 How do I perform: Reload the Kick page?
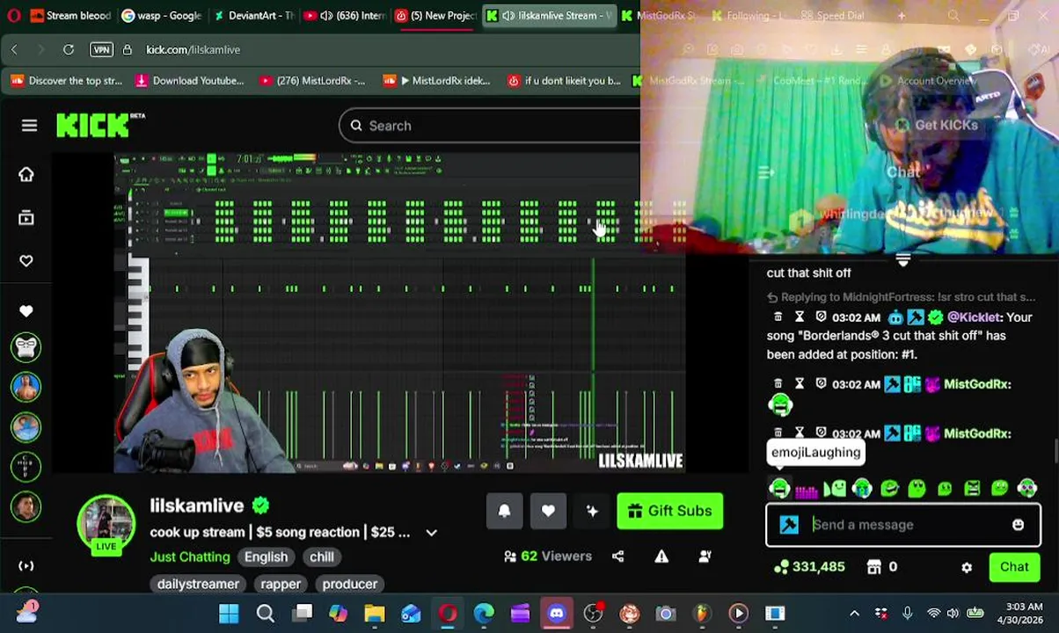[69, 49]
